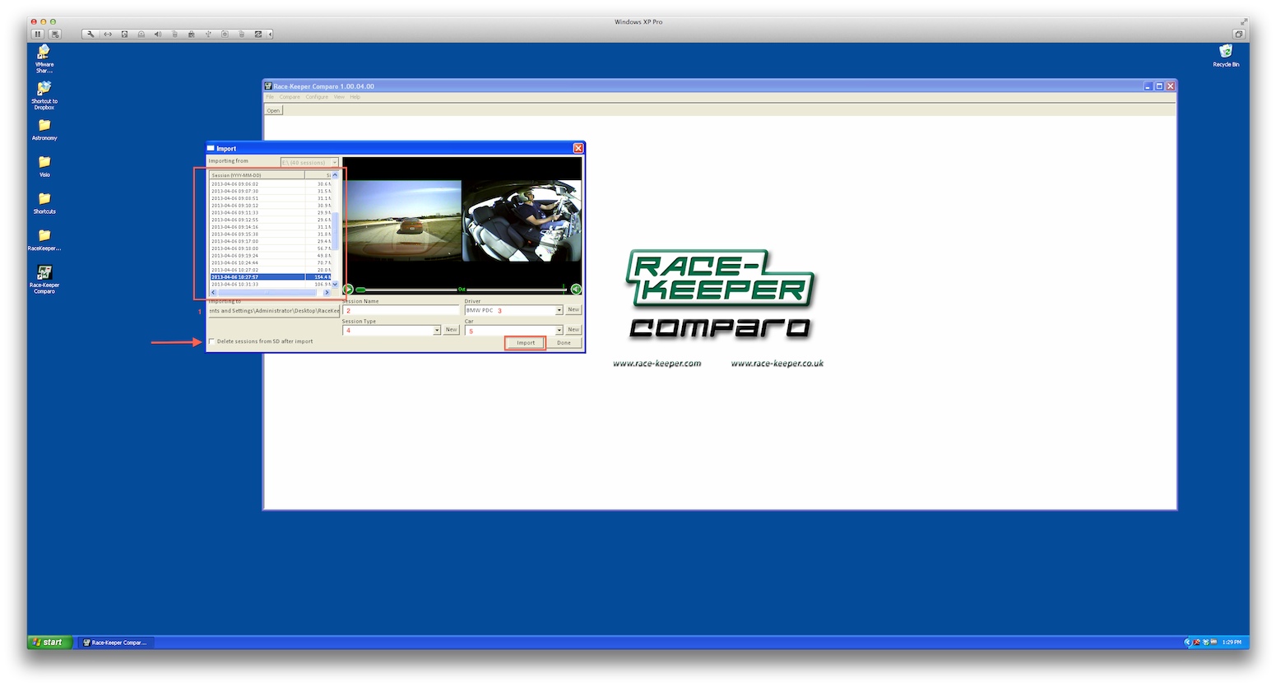Click the Race-Keeper Comparo taskbar button
This screenshot has width=1276, height=687.
tap(115, 643)
